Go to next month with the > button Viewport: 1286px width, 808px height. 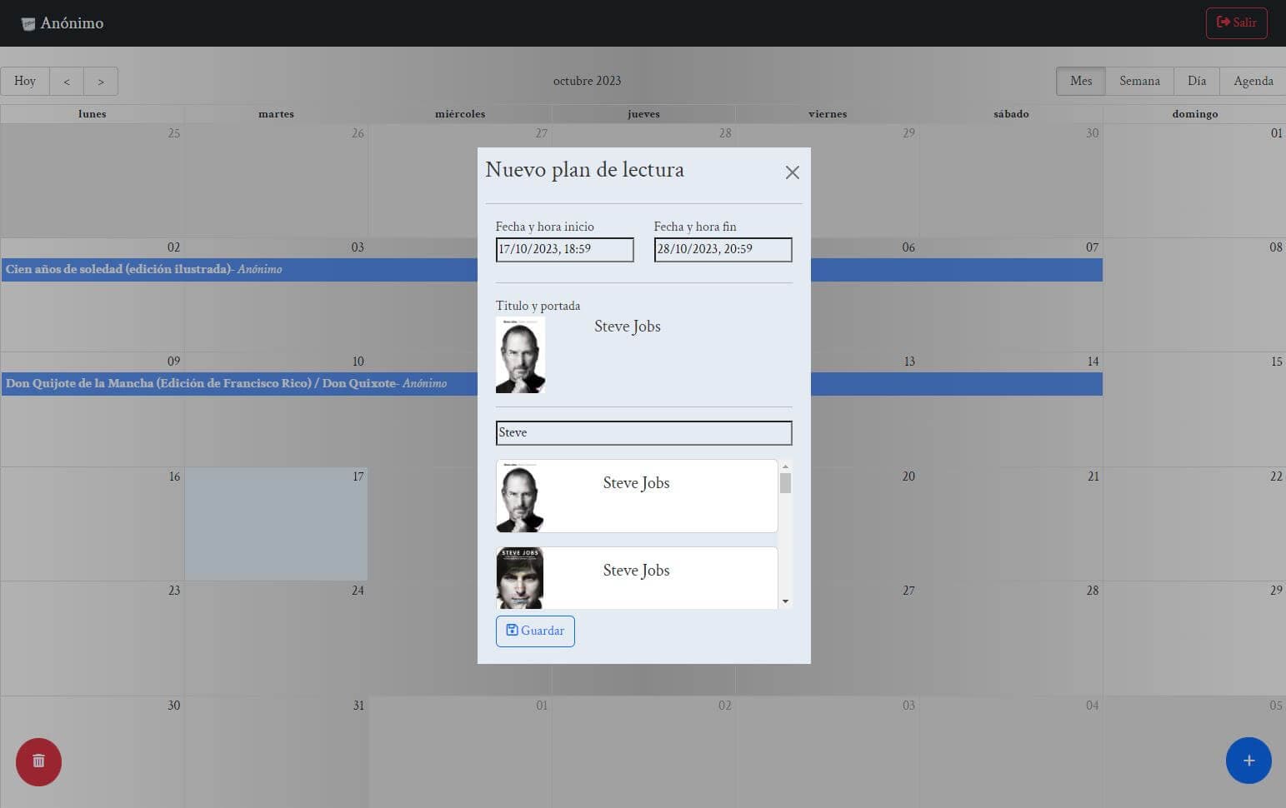point(101,82)
